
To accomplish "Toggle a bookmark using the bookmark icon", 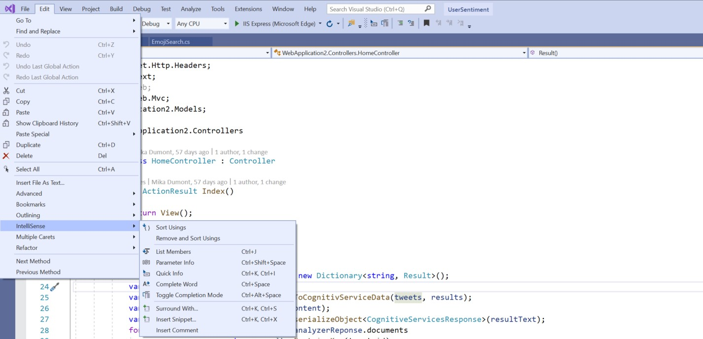I will point(425,23).
